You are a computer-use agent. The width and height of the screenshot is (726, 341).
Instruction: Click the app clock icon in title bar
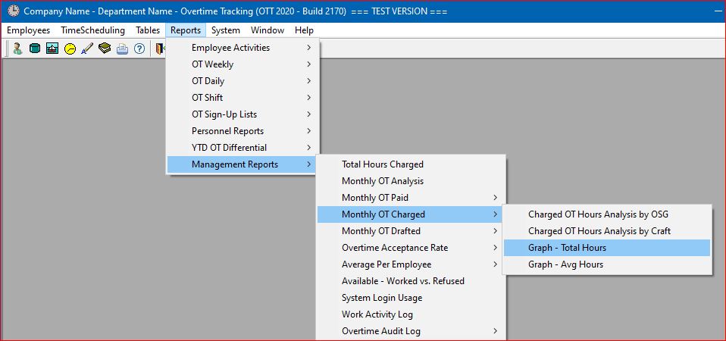(x=14, y=11)
